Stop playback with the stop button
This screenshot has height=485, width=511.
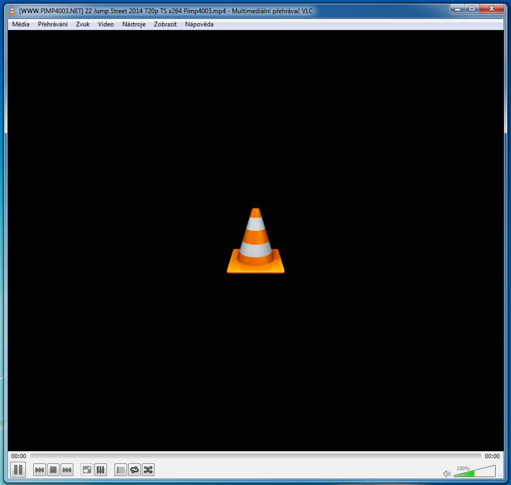pos(53,470)
